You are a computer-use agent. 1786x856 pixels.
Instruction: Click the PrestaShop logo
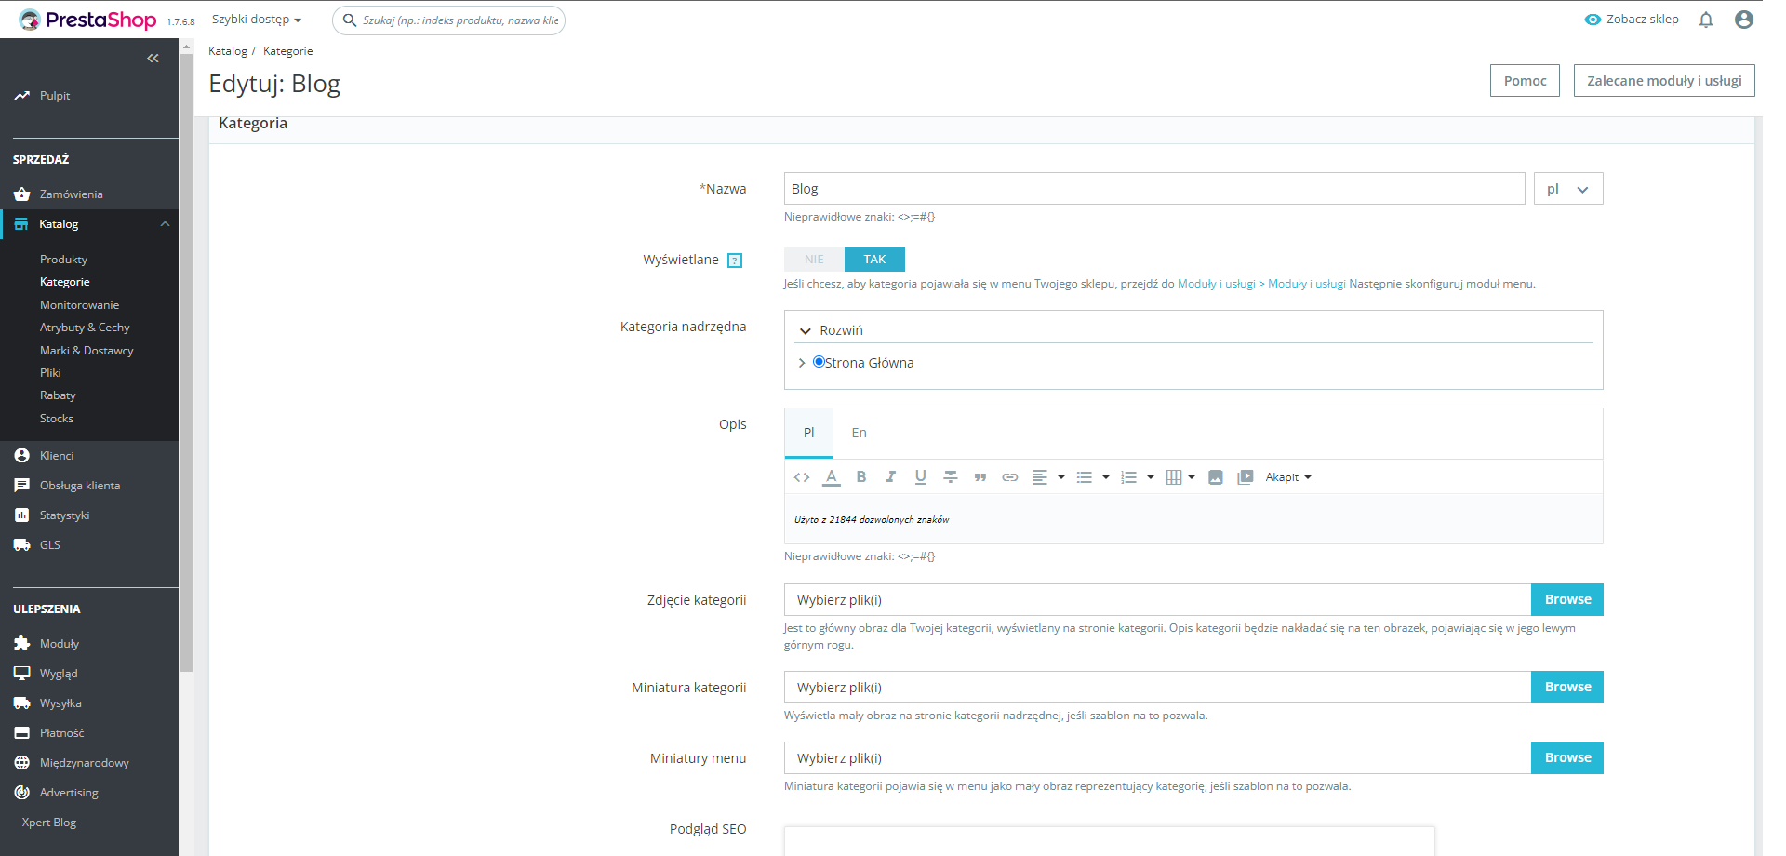(88, 20)
